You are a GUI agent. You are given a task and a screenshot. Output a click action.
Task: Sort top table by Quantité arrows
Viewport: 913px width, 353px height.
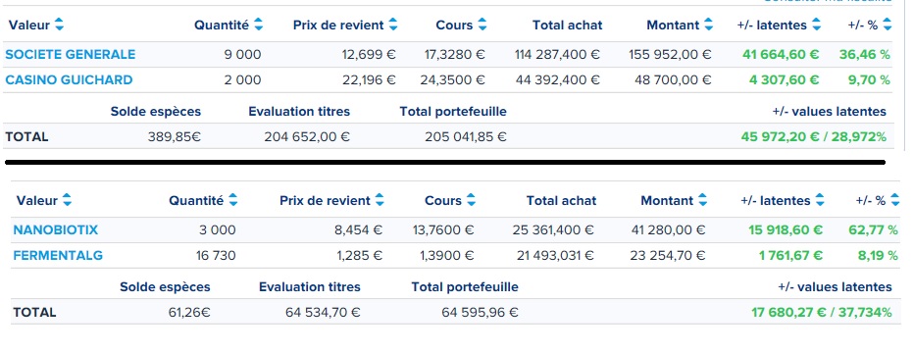[x=259, y=25]
